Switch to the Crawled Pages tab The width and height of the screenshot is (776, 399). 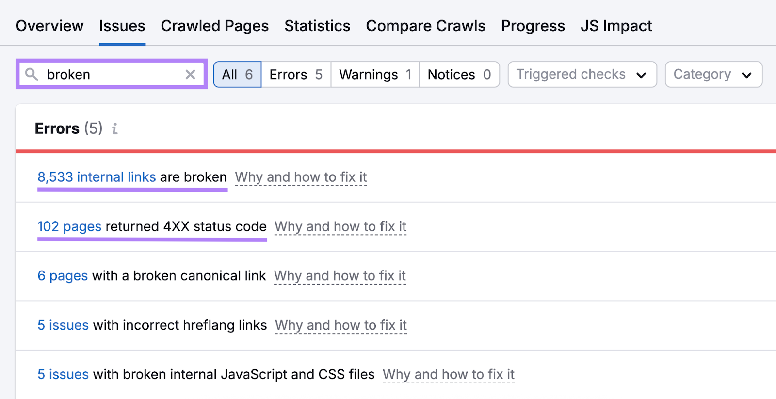coord(215,26)
